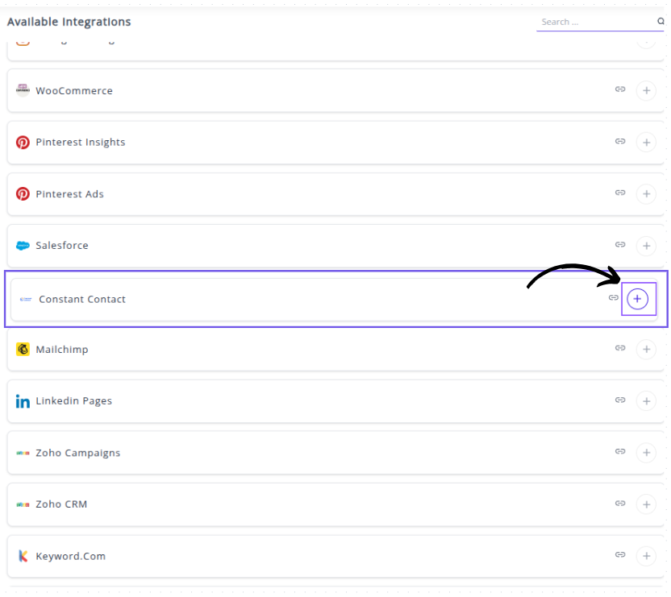671x597 pixels.
Task: Select the Zoho CRM row label
Action: tap(61, 504)
